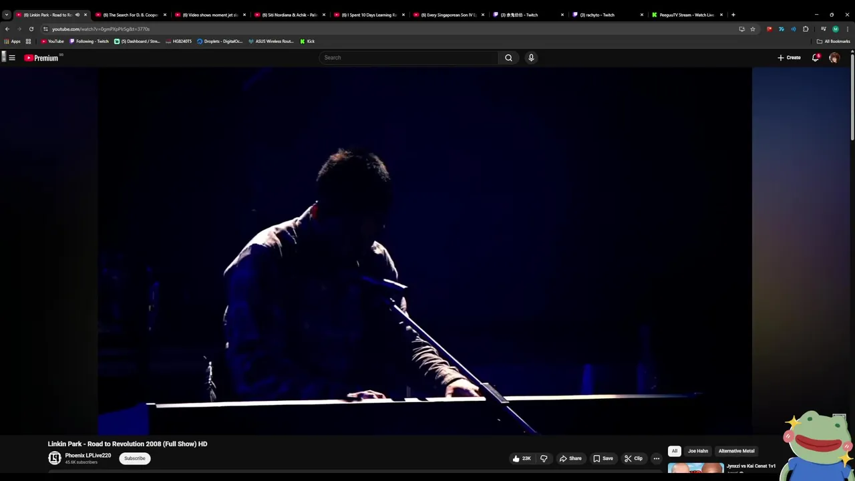This screenshot has width=855, height=481.
Task: Open Chrome three-dot menu
Action: [848, 29]
